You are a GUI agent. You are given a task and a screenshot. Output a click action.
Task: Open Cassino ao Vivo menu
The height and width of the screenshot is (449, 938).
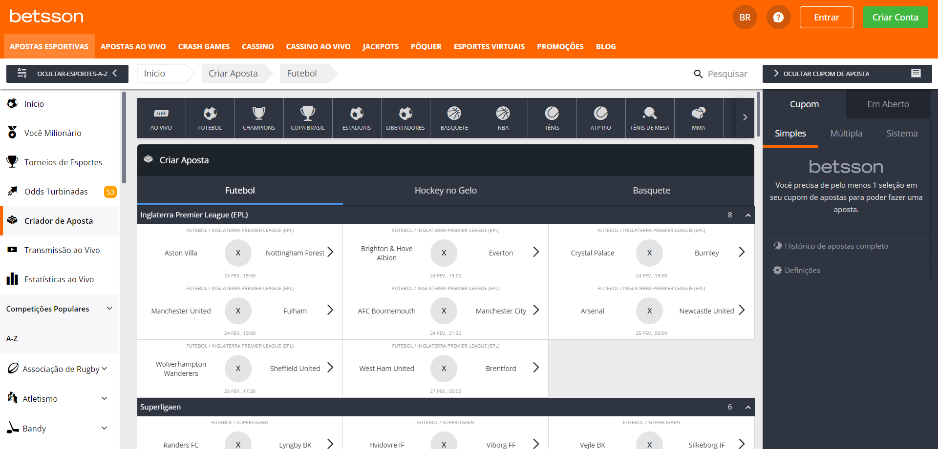(x=318, y=46)
